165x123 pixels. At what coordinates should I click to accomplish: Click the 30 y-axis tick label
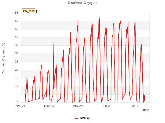pos(16,54)
